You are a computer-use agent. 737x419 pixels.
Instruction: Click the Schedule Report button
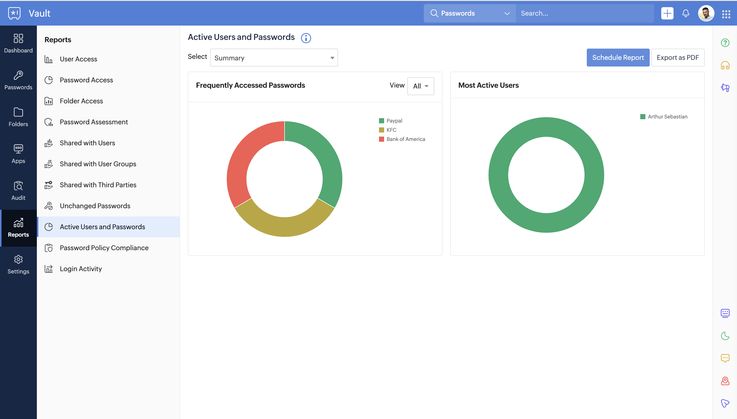[618, 58]
